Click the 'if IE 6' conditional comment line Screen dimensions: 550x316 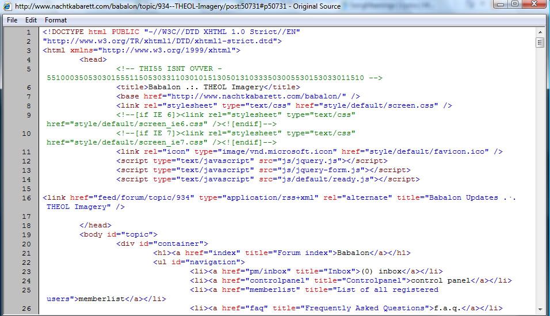(x=236, y=115)
